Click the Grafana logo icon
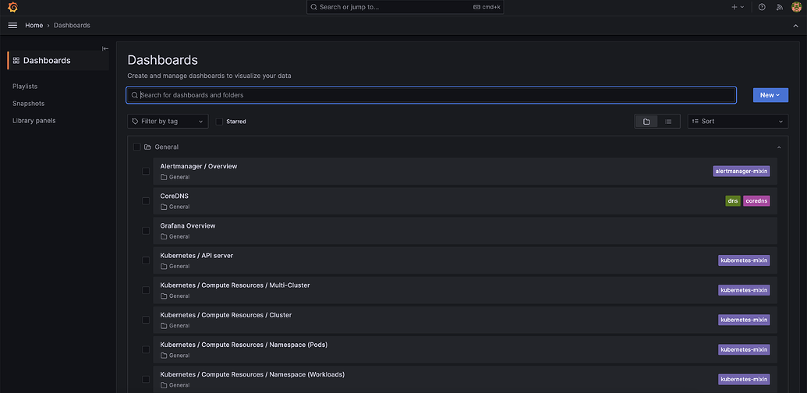 coord(12,7)
